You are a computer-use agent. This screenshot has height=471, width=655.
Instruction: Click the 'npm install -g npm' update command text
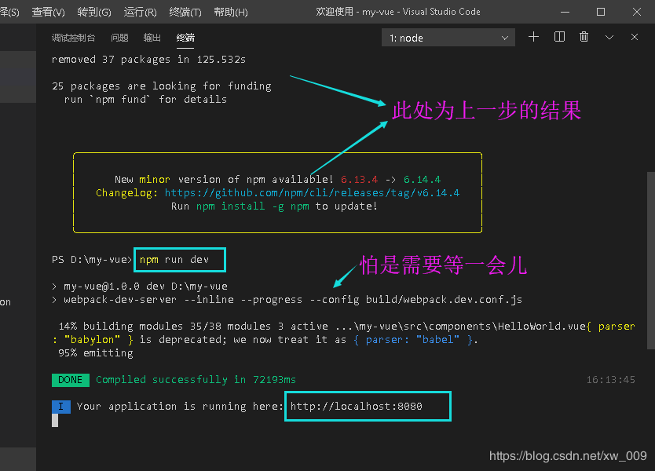coord(253,206)
